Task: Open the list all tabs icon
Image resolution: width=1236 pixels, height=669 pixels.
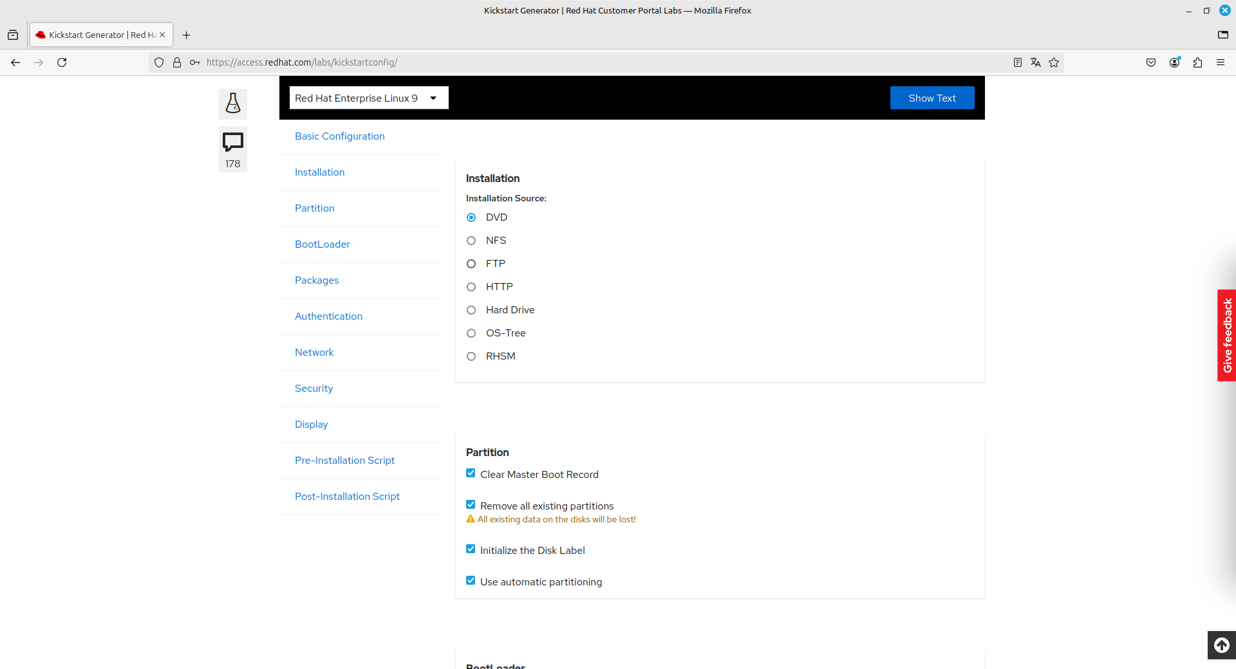Action: click(1223, 35)
